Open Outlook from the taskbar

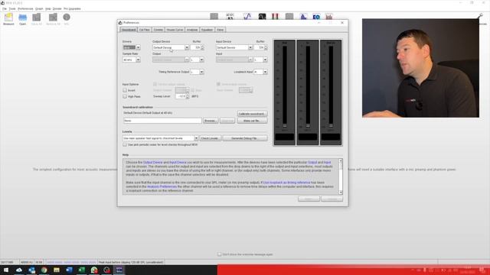[x=31, y=270]
